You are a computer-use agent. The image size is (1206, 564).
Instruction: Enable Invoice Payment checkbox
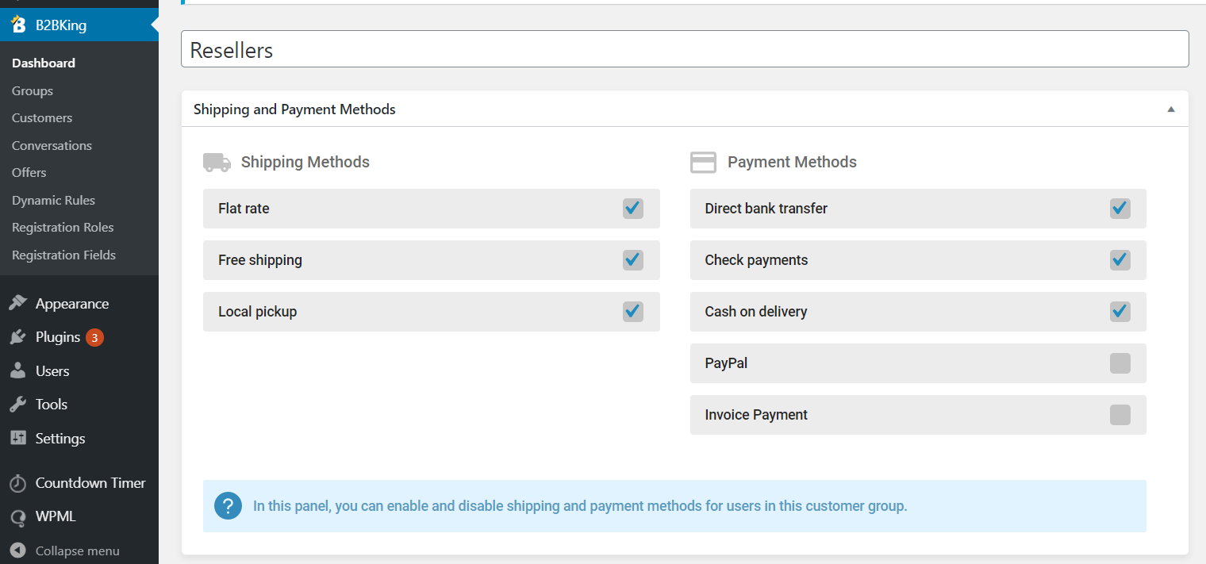[x=1120, y=414]
